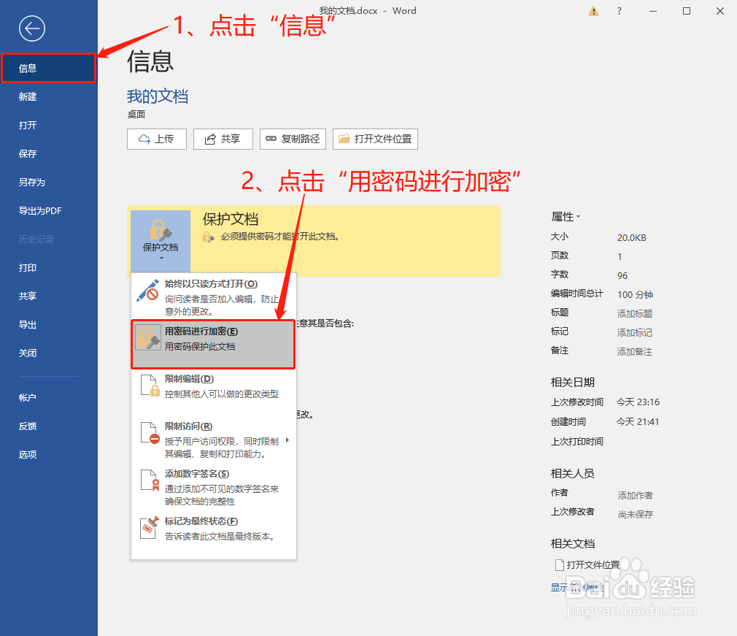
Task: Click the 显示所有属性 link
Action: pyautogui.click(x=577, y=588)
